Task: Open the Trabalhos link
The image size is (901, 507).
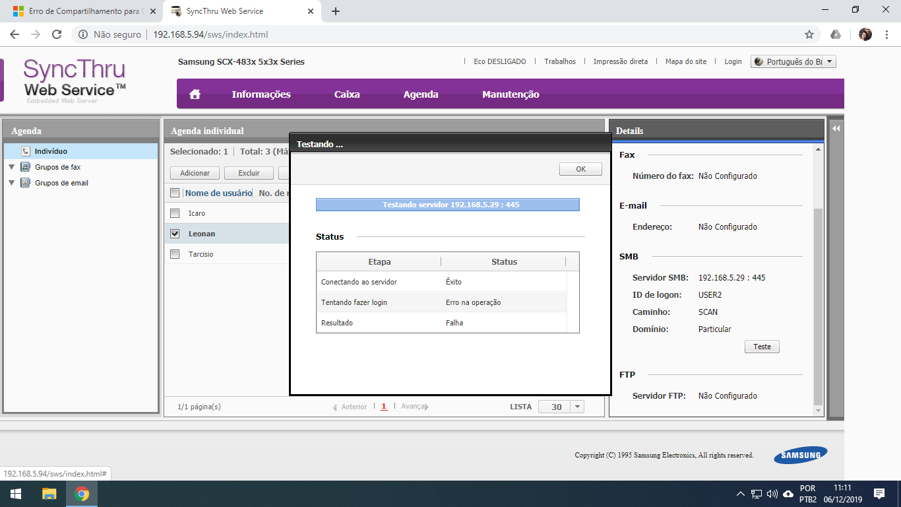Action: (x=560, y=61)
